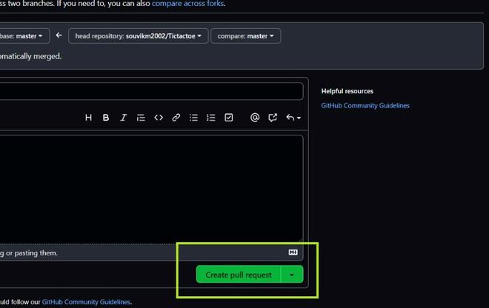The width and height of the screenshot is (489, 308).
Task: Open saved replies dropdown arrow icon
Action: coord(293,118)
